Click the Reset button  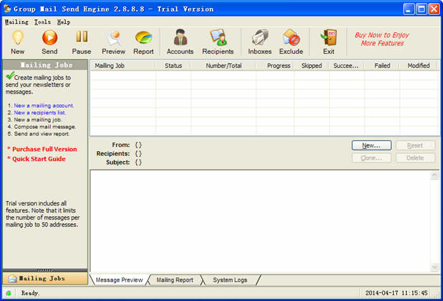[x=415, y=145]
